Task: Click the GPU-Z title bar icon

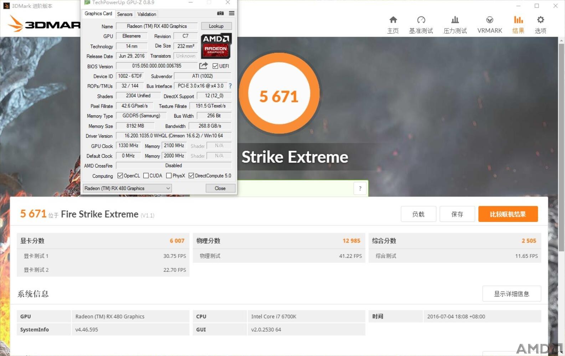Action: click(87, 2)
